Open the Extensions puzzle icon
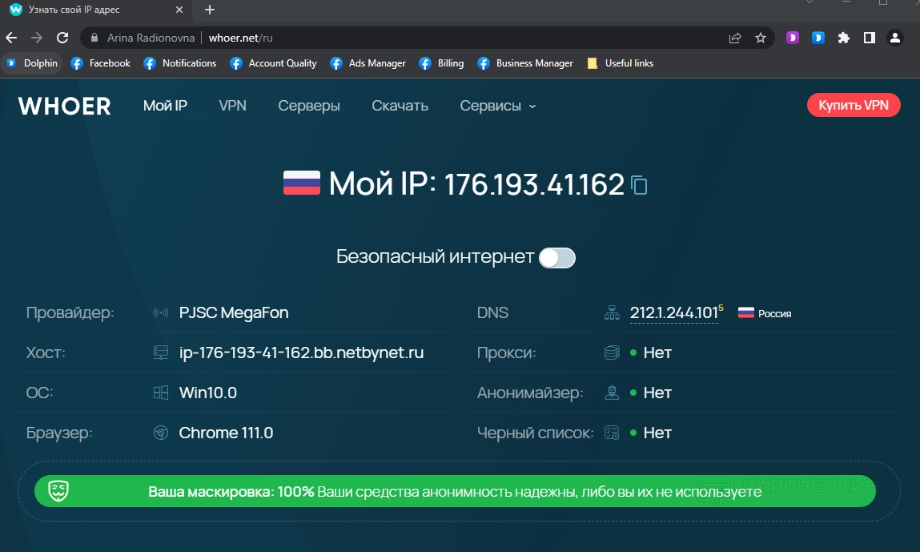Screen dimensions: 920x552 click(x=844, y=38)
